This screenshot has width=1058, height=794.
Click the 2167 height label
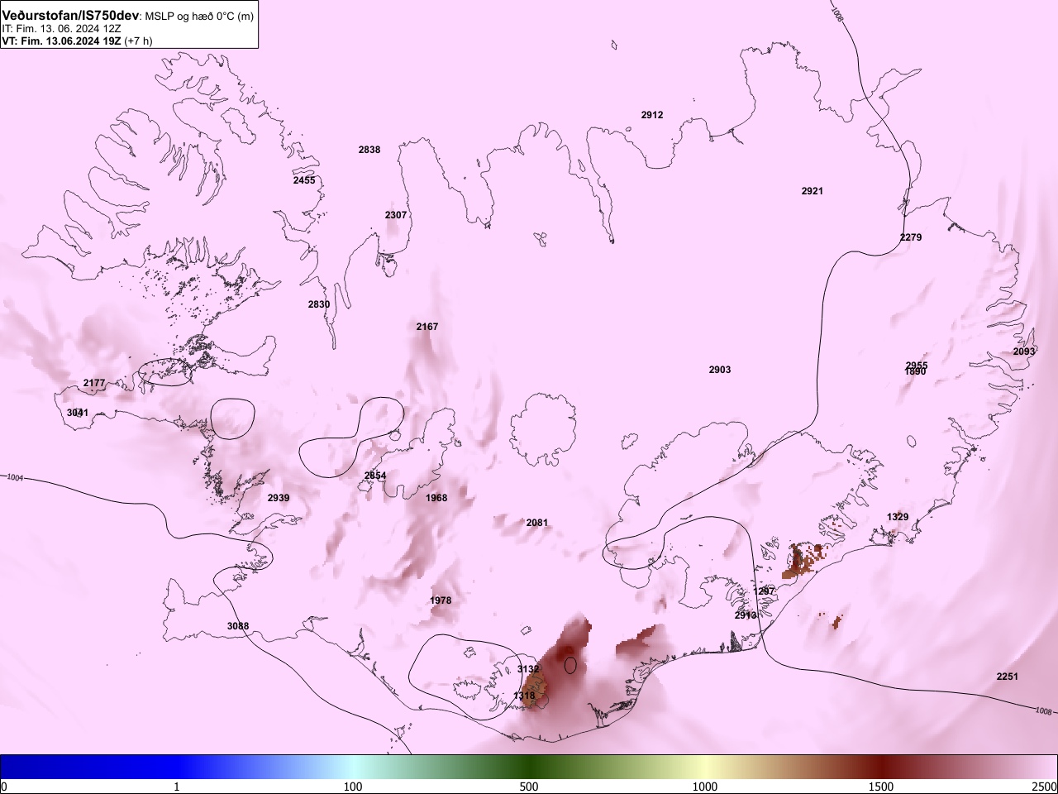[x=427, y=327]
